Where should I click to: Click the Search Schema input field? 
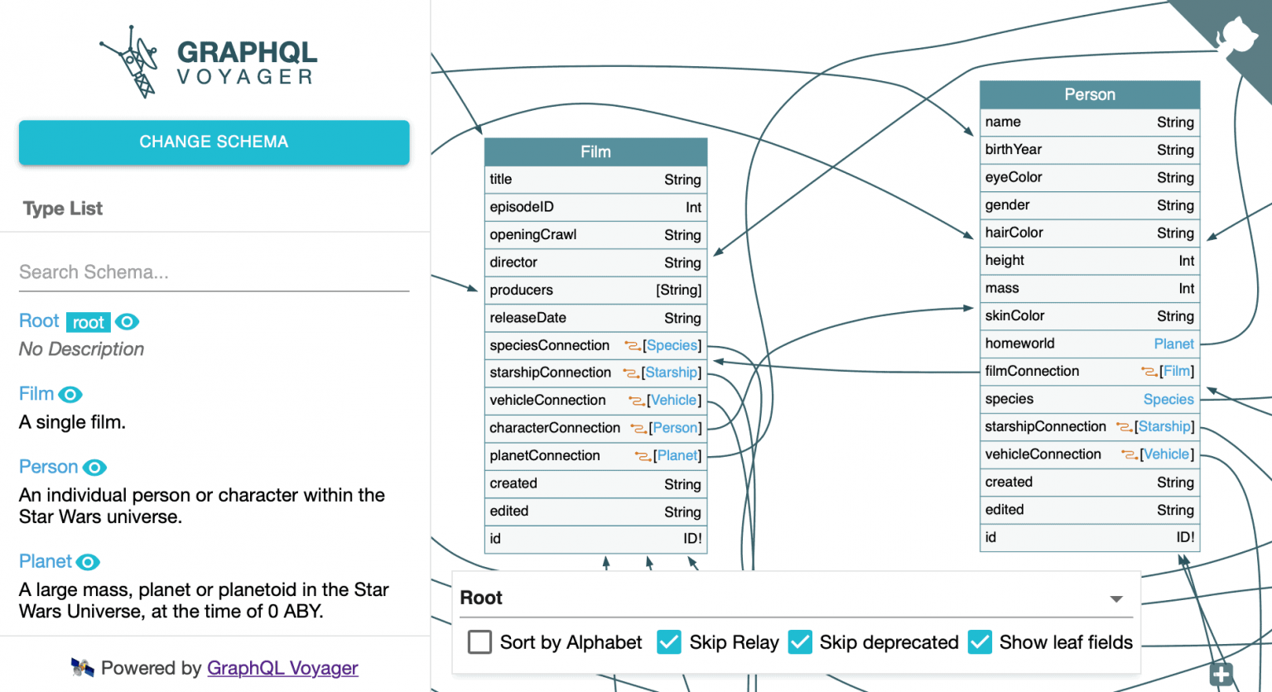pos(214,272)
